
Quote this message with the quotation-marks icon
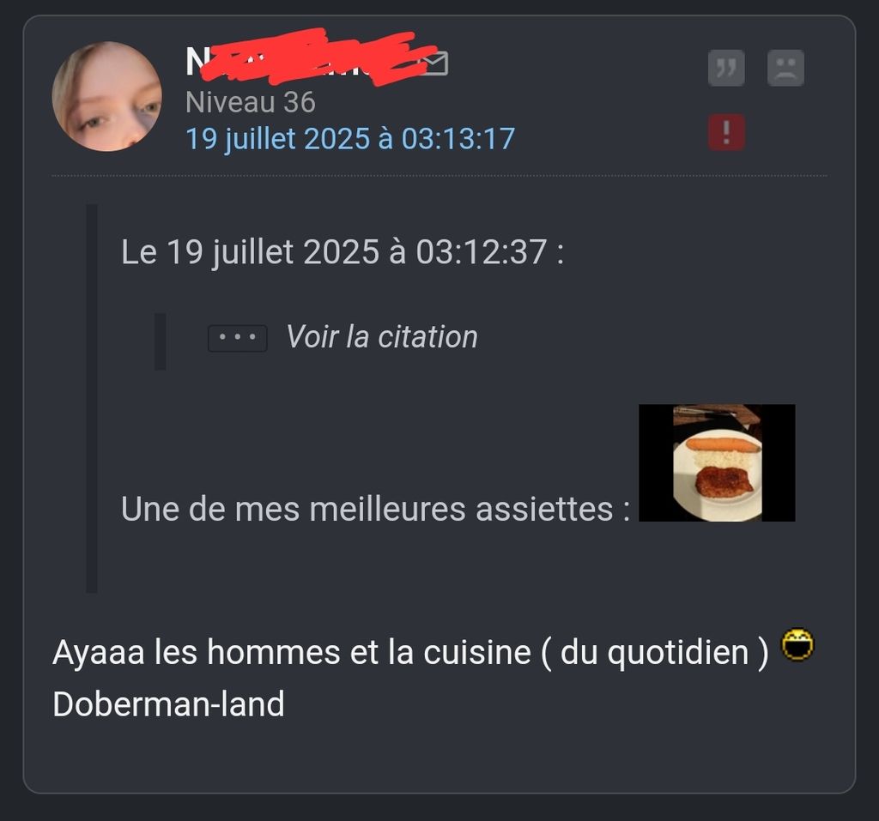pyautogui.click(x=726, y=68)
